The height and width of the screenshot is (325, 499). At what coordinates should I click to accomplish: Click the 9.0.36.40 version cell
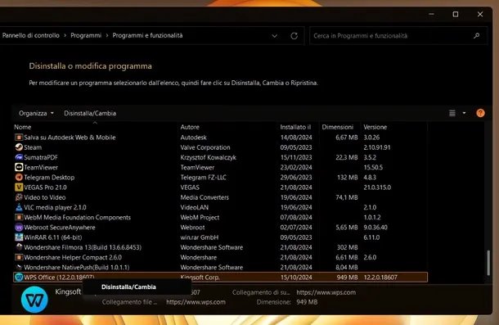375,228
